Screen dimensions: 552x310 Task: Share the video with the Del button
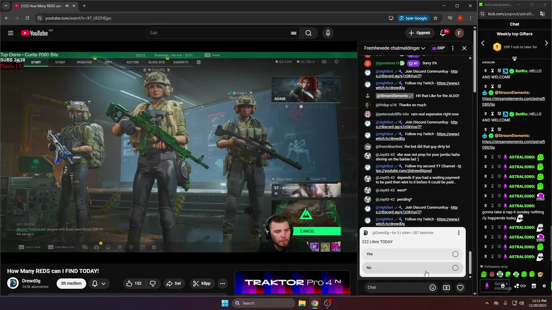[173, 283]
